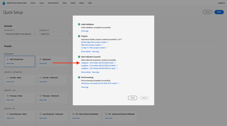Open Web Telco project created link

coord(91,45)
